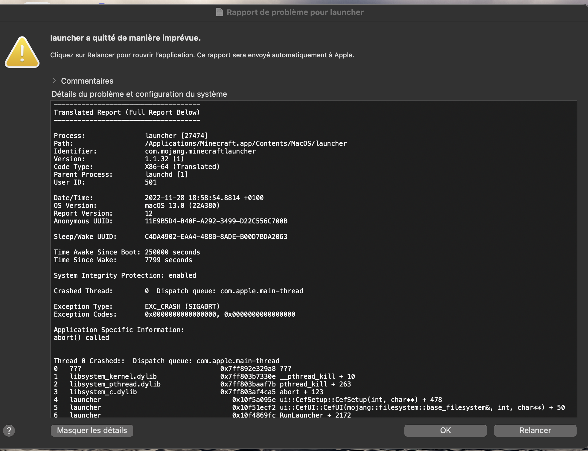Hide details with Masquer les détails

click(92, 430)
